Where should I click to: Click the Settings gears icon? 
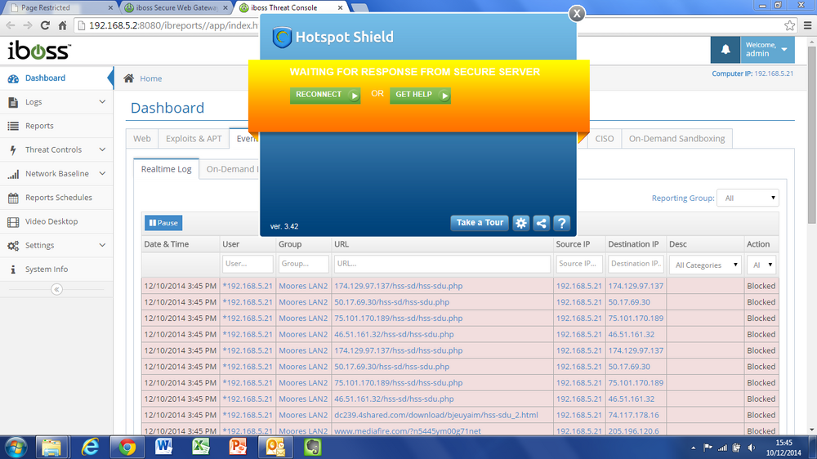coord(13,245)
